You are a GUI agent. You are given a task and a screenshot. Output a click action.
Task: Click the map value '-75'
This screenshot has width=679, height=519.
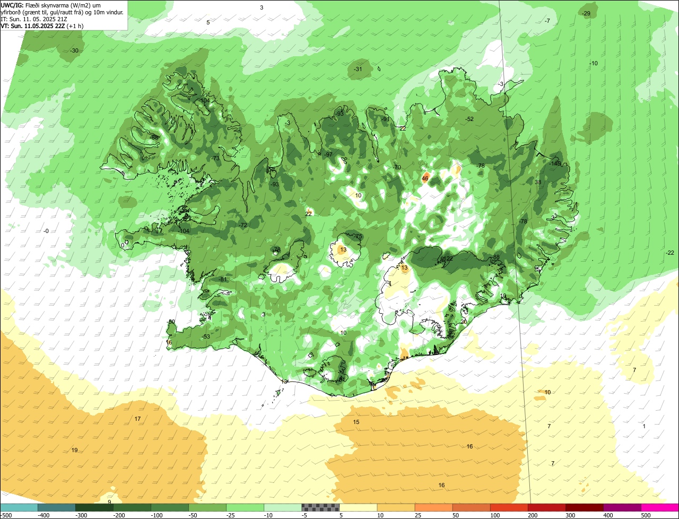click(359, 237)
